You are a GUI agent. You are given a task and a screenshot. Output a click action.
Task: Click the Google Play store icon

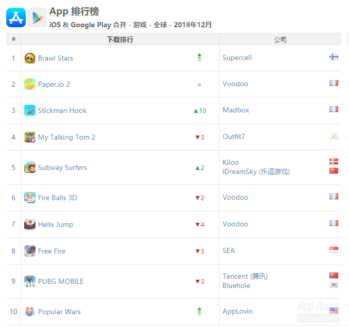38,17
